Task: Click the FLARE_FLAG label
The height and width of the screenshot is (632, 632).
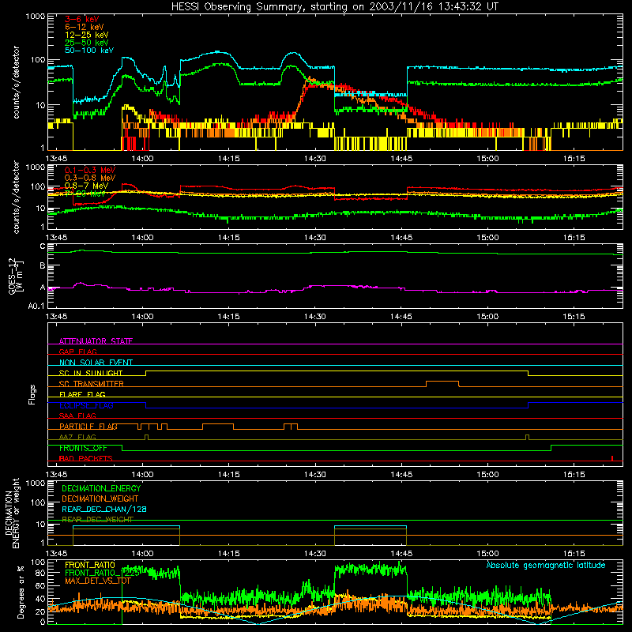Action: click(x=82, y=394)
